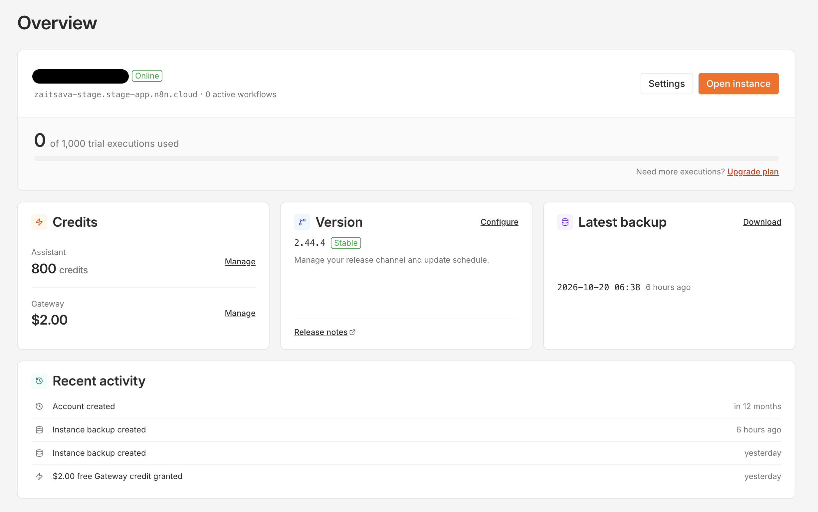Click the external link icon beside Release notes
This screenshot has width=818, height=512.
[352, 332]
